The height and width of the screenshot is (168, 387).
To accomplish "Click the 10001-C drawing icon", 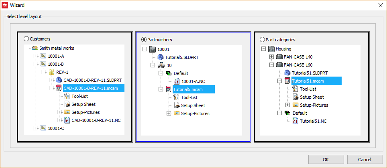I will point(43,128).
